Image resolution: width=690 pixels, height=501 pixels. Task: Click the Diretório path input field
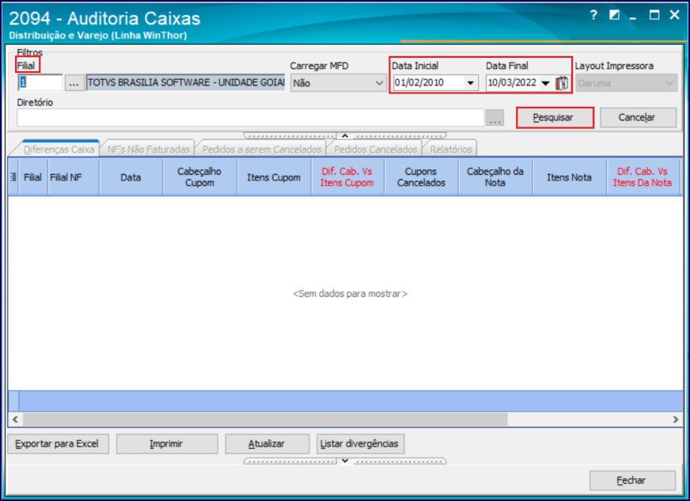click(x=251, y=118)
